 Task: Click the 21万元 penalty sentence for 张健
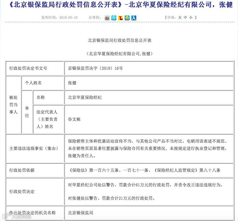click(111, 198)
